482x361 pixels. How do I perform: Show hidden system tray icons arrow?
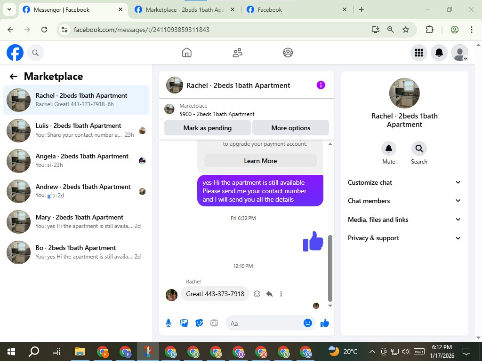[x=372, y=352]
